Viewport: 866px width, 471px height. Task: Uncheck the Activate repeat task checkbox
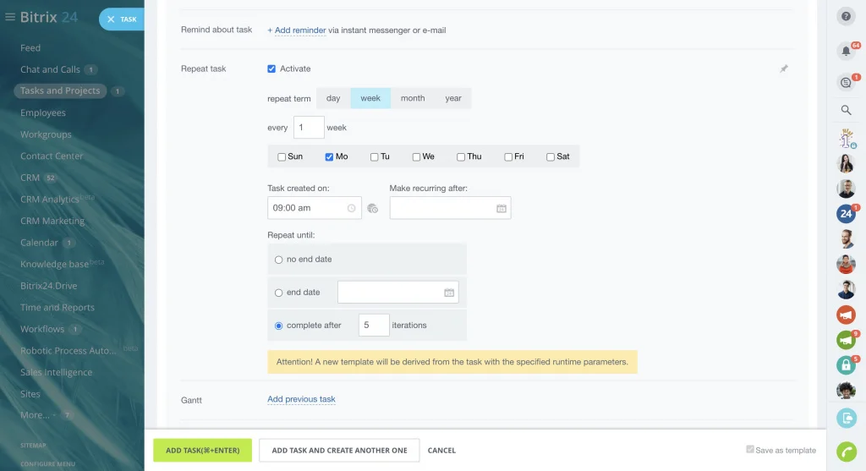pos(271,68)
